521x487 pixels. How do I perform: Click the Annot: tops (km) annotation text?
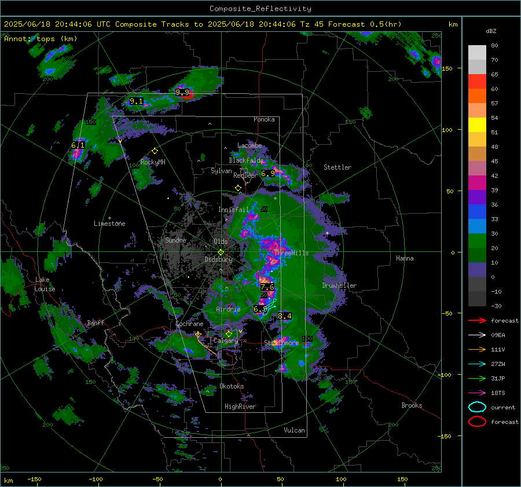(41, 39)
